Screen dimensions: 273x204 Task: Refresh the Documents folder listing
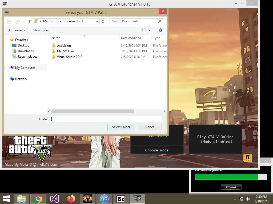[x=103, y=21]
